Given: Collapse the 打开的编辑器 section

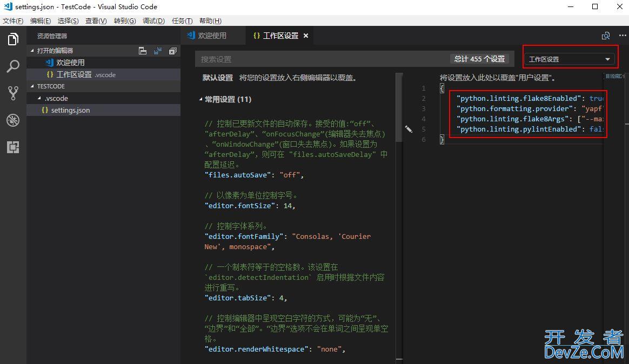Looking at the screenshot, I should (x=32, y=51).
